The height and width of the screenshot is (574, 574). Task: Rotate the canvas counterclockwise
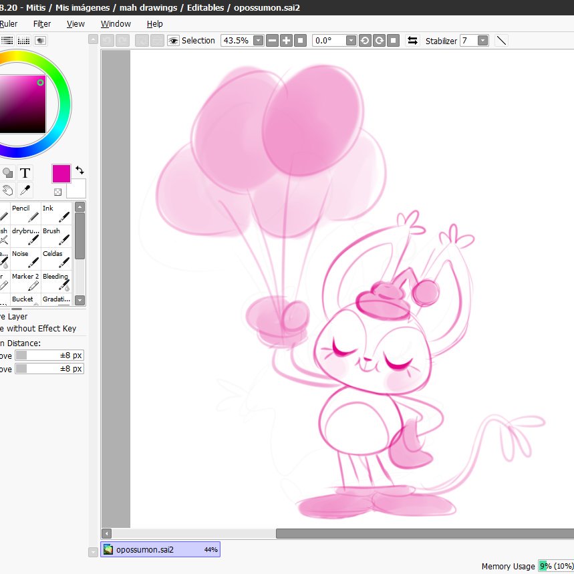365,41
